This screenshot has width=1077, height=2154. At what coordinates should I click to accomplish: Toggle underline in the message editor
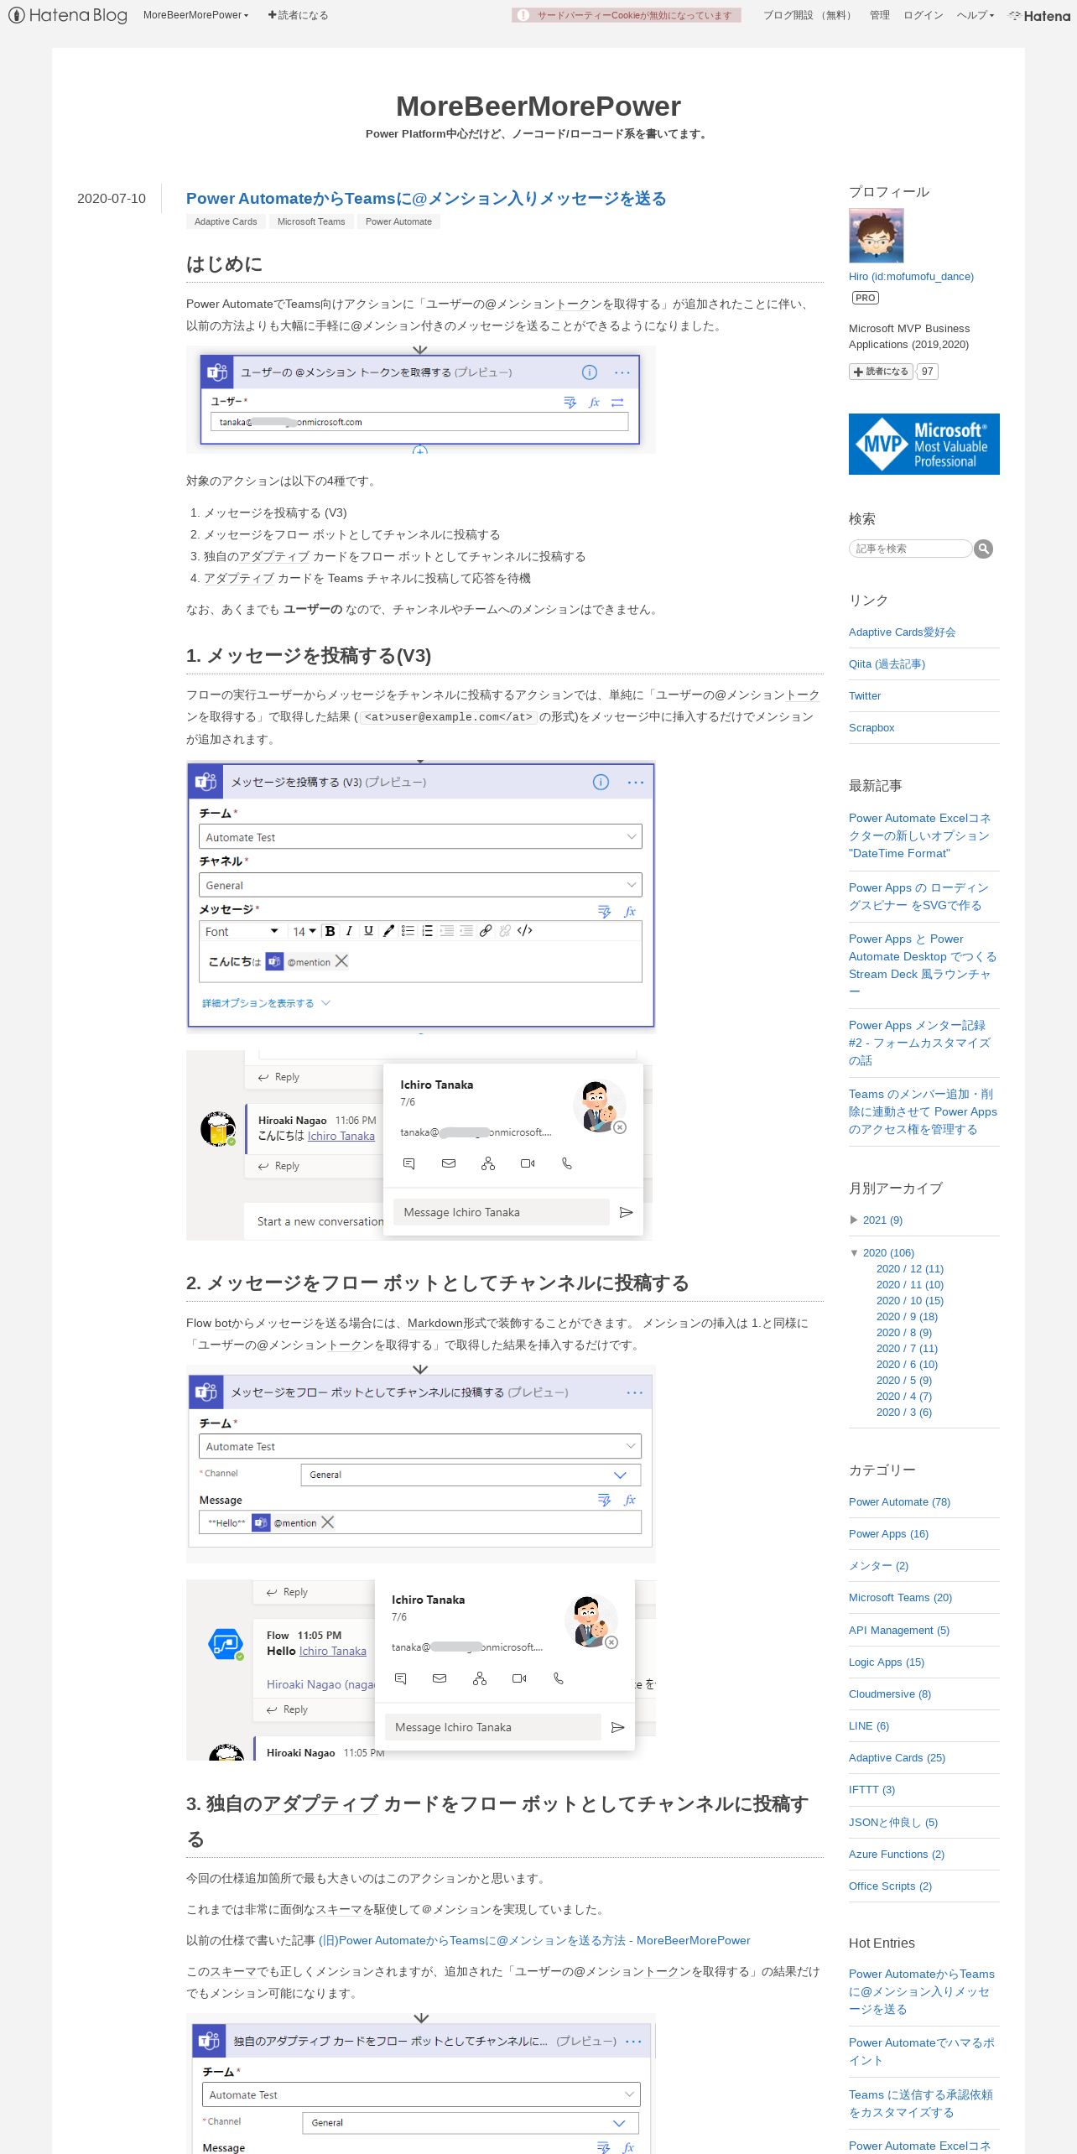point(368,931)
